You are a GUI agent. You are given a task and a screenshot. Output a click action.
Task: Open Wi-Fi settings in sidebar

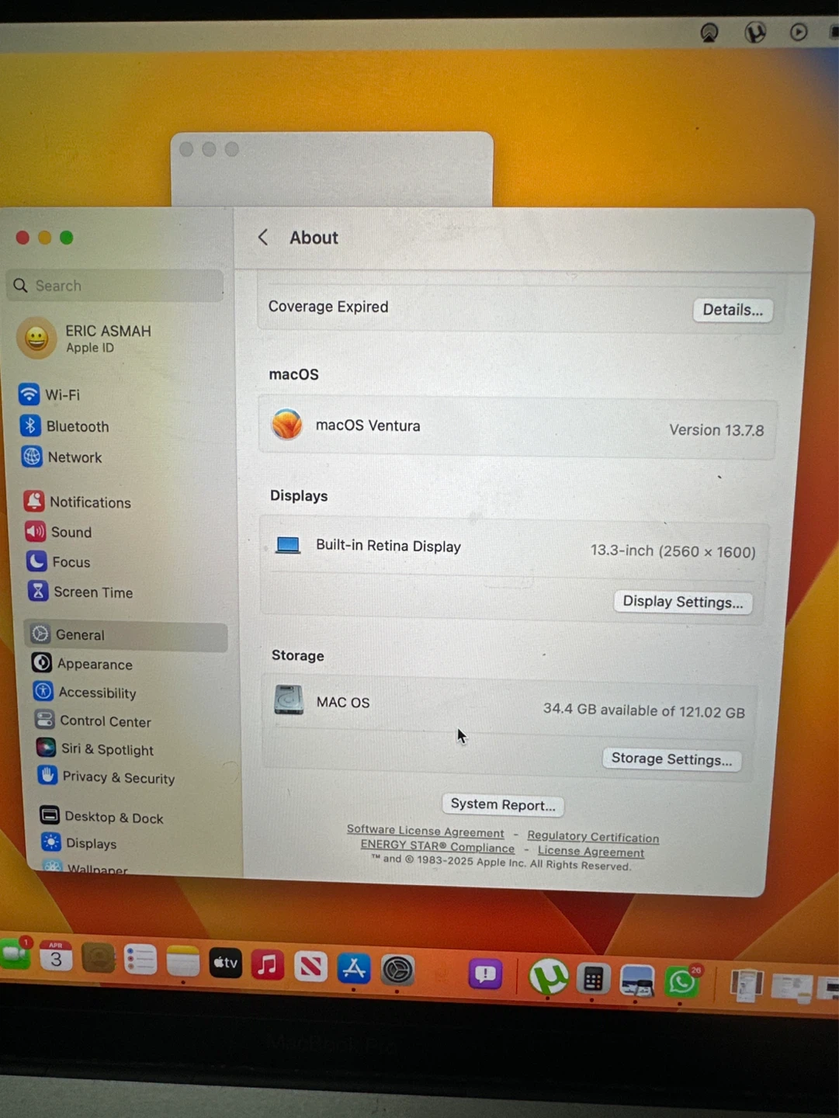click(62, 395)
